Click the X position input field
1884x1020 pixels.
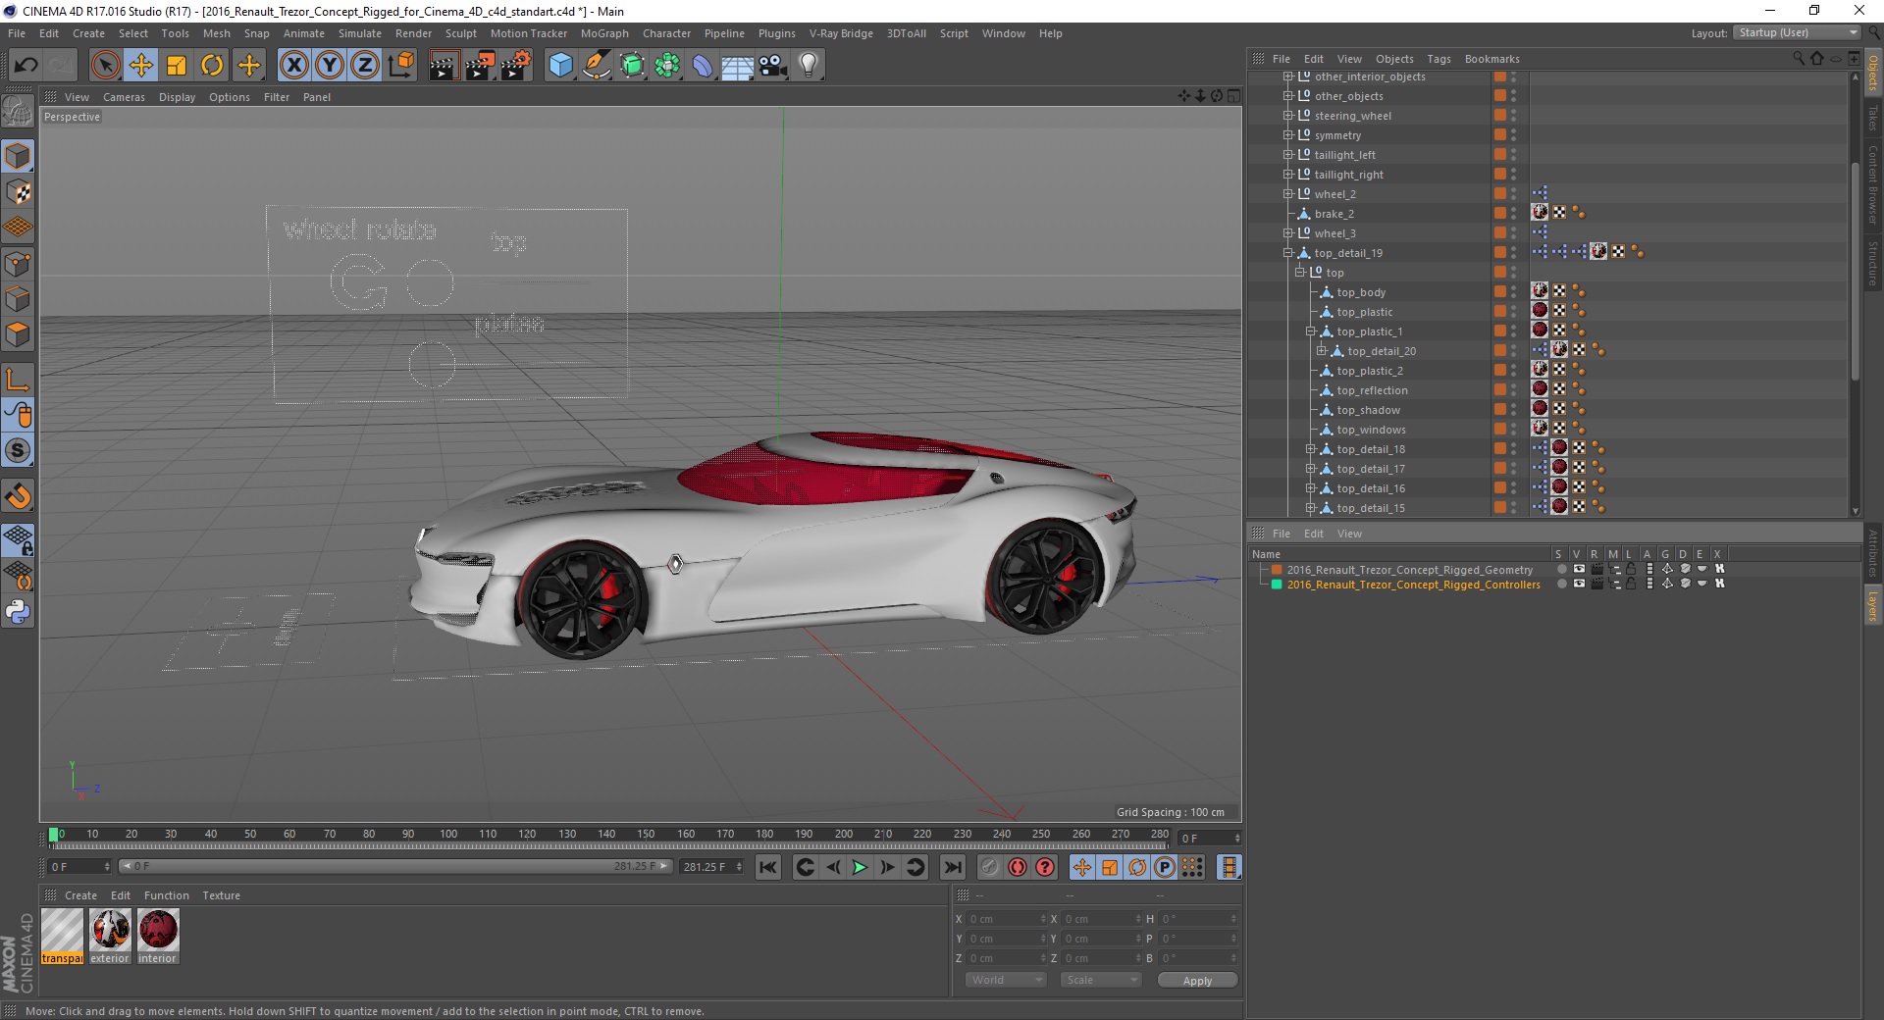(1008, 919)
